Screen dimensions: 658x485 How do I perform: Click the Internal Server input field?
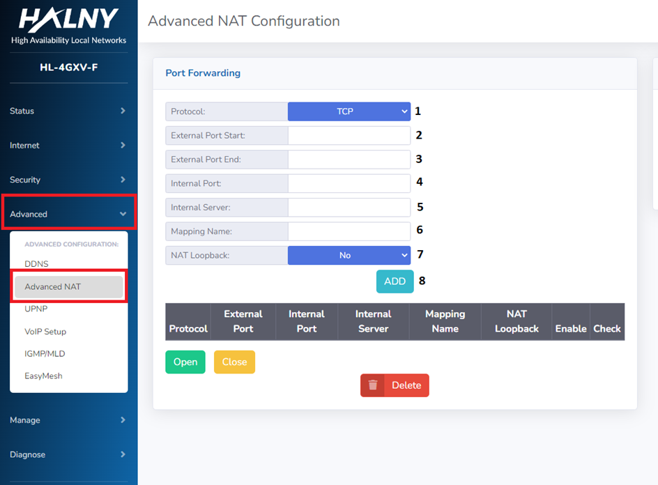(349, 207)
